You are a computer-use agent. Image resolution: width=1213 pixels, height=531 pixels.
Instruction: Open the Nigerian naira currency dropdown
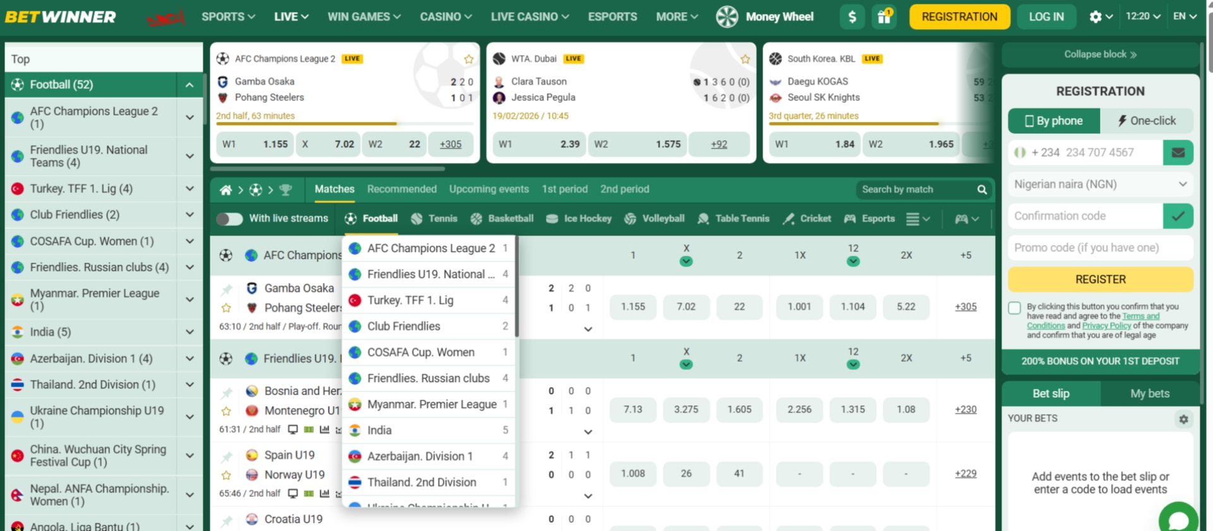pos(1101,184)
